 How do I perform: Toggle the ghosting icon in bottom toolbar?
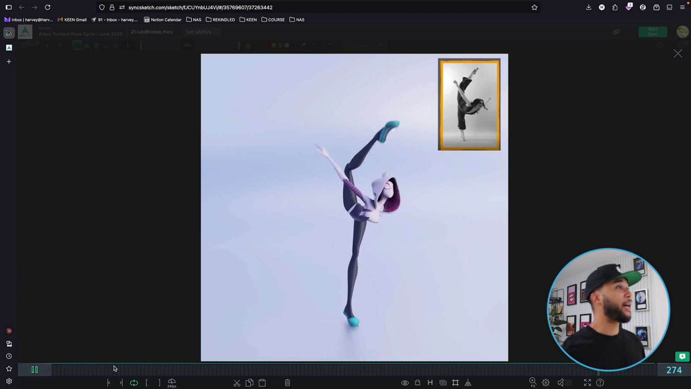(x=417, y=383)
